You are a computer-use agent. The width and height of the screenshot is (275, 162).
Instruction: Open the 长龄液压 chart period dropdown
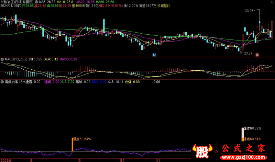[x=17, y=2]
